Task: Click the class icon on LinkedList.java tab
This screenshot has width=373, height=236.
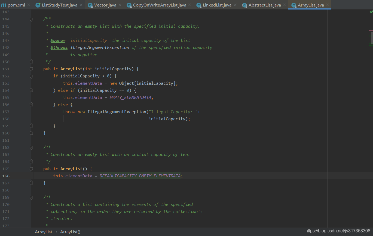Action: [x=199, y=5]
